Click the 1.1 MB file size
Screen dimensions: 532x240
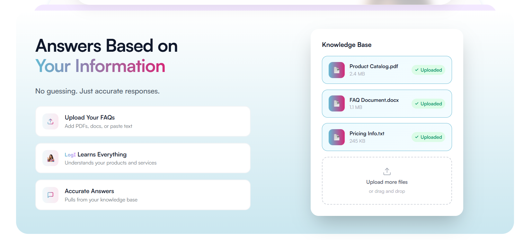[x=356, y=107]
